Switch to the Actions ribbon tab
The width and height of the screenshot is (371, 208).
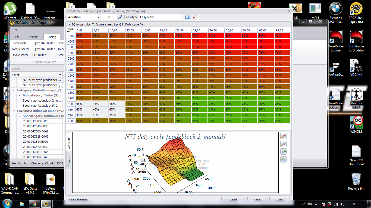pyautogui.click(x=33, y=37)
